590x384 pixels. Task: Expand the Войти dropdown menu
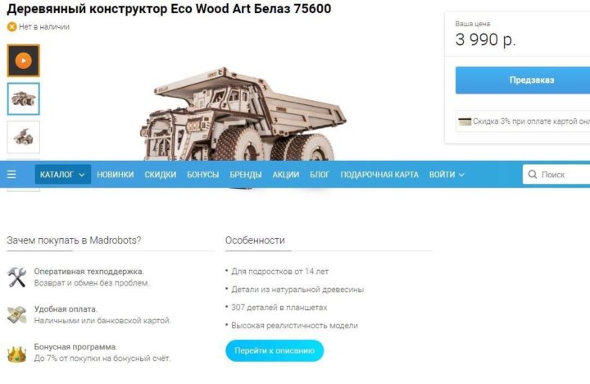447,175
